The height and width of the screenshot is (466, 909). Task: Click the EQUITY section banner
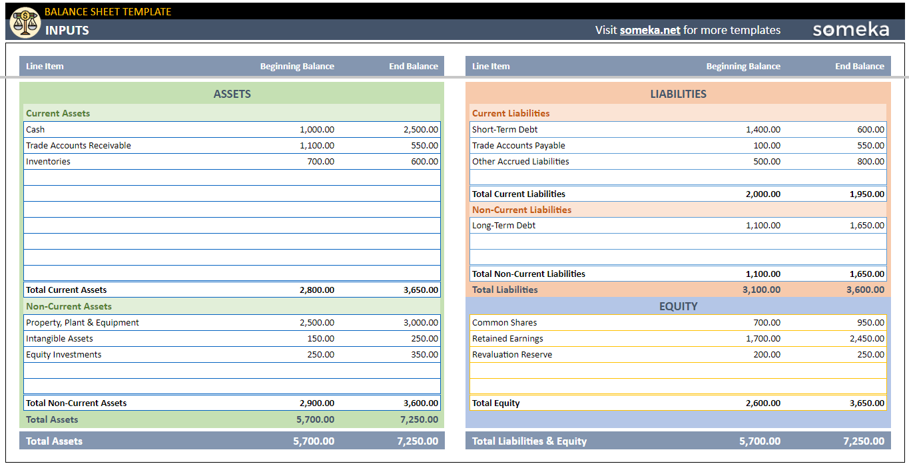click(678, 306)
